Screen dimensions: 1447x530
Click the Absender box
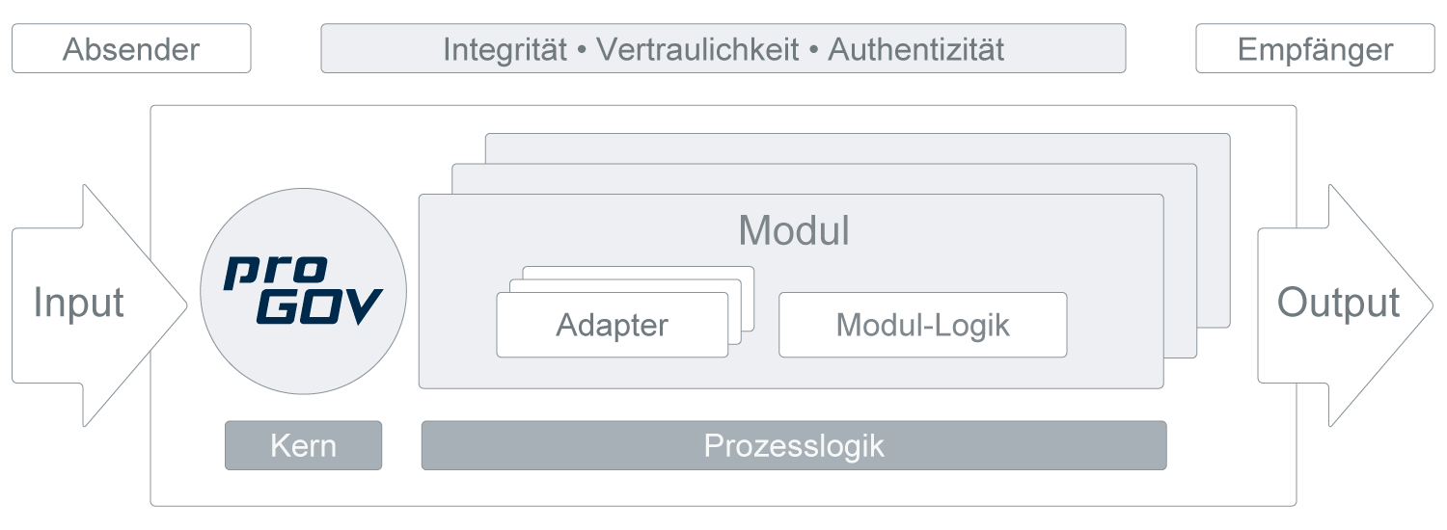point(131,49)
